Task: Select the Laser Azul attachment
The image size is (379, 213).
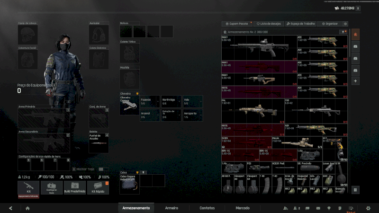Action: point(328,168)
